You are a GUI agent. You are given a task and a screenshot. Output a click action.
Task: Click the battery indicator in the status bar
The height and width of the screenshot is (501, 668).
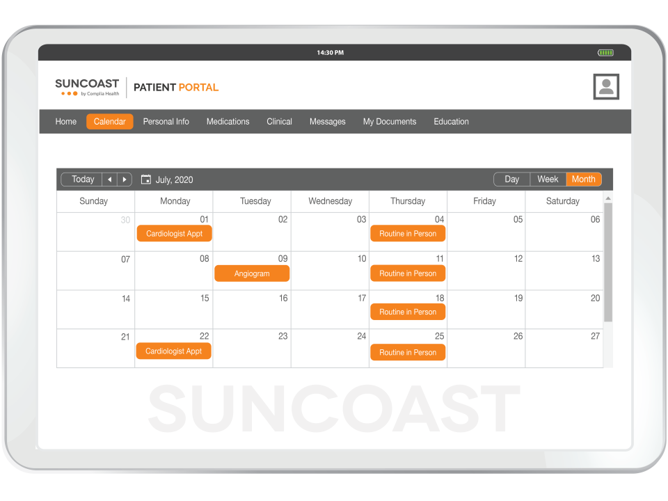[605, 52]
